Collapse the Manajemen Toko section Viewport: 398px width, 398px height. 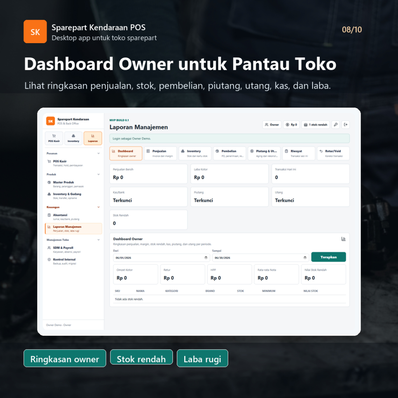tap(98, 239)
